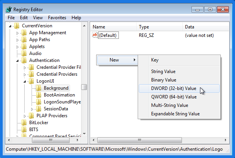This screenshot has width=235, height=158.
Task: Collapse the CurrentVersion tree node
Action: (x=10, y=26)
